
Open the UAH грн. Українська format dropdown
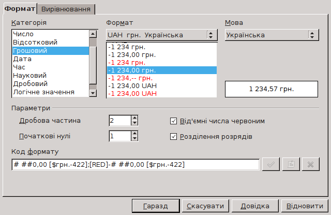click(x=162, y=35)
